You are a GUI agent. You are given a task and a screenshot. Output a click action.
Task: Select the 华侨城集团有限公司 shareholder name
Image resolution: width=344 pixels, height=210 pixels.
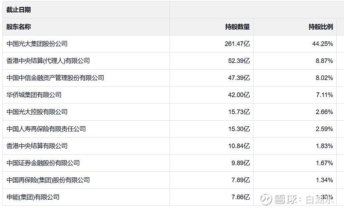pos(34,95)
